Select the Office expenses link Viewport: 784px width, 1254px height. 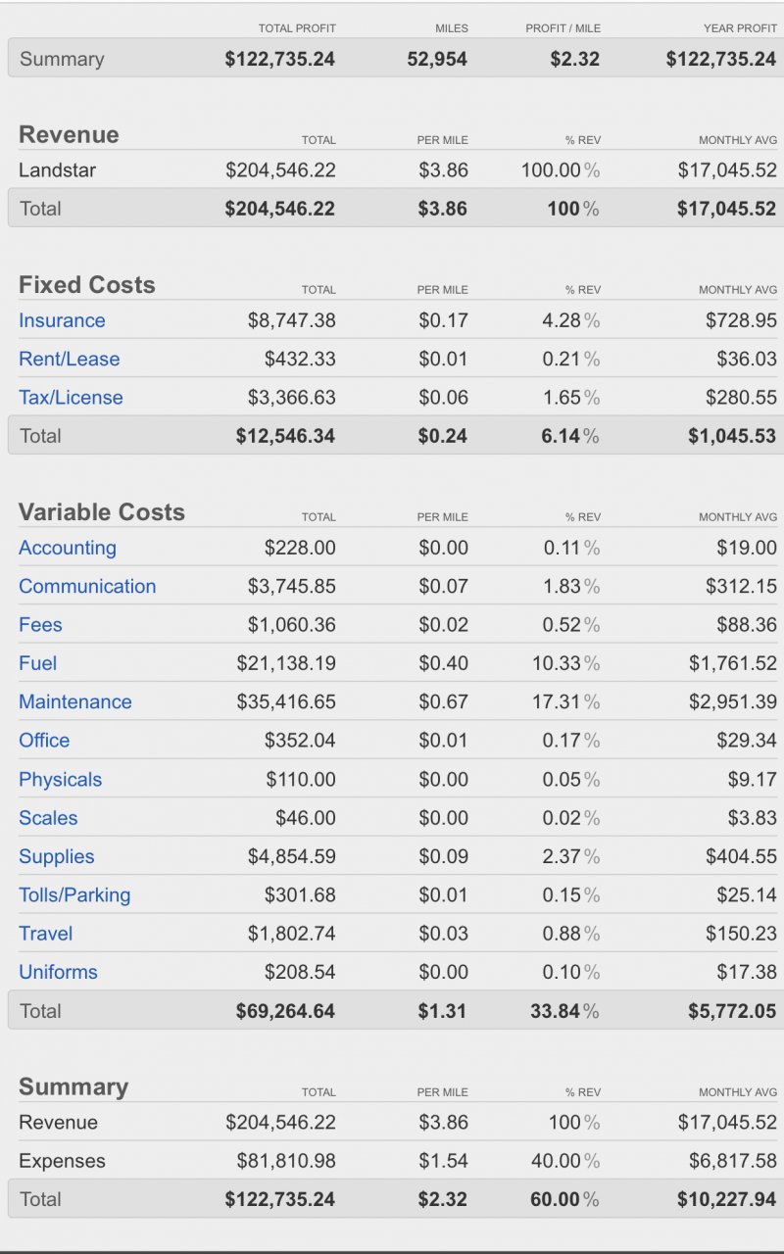[44, 740]
